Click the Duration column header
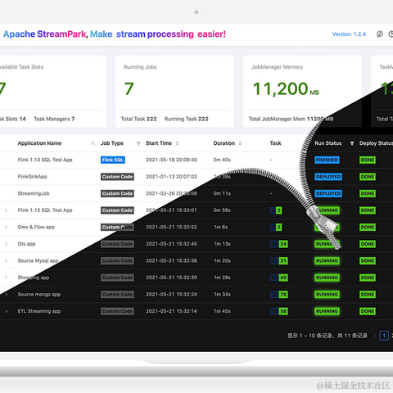 (x=224, y=143)
